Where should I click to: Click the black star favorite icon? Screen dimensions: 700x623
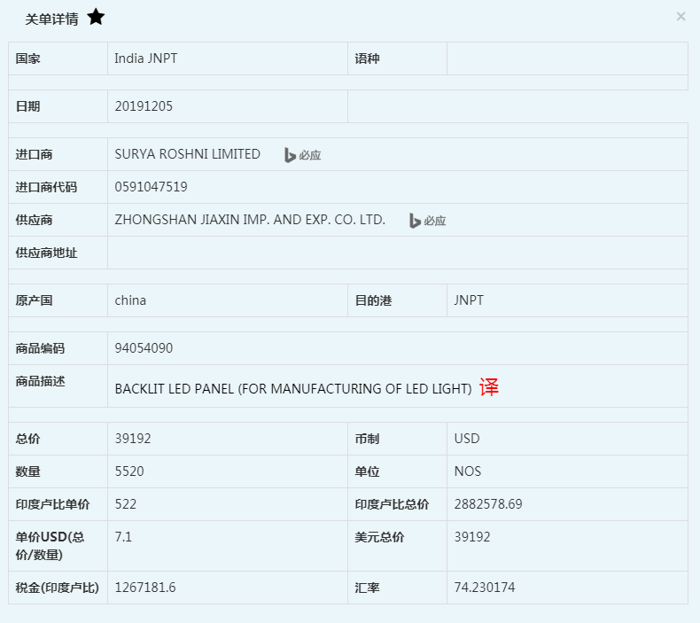96,18
